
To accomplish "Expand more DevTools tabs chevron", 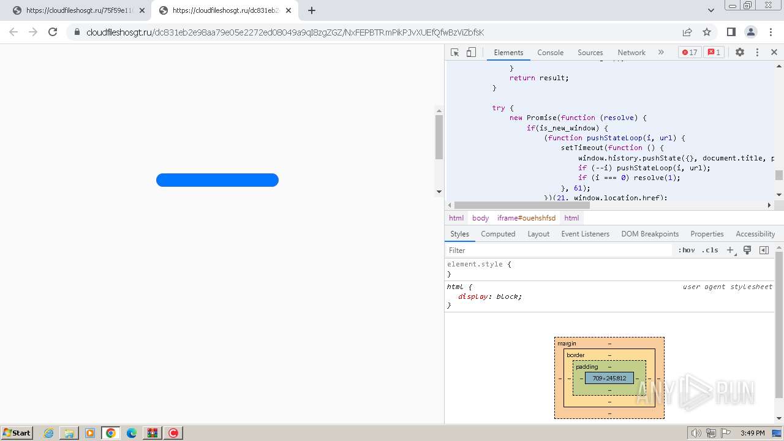I will [x=661, y=52].
